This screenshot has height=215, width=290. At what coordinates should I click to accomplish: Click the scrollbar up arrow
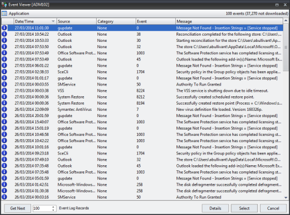(285, 20)
